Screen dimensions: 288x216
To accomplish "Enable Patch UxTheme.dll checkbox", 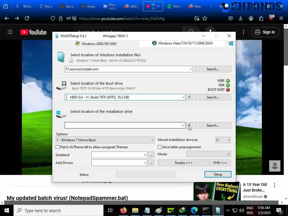I will click(x=57, y=147).
